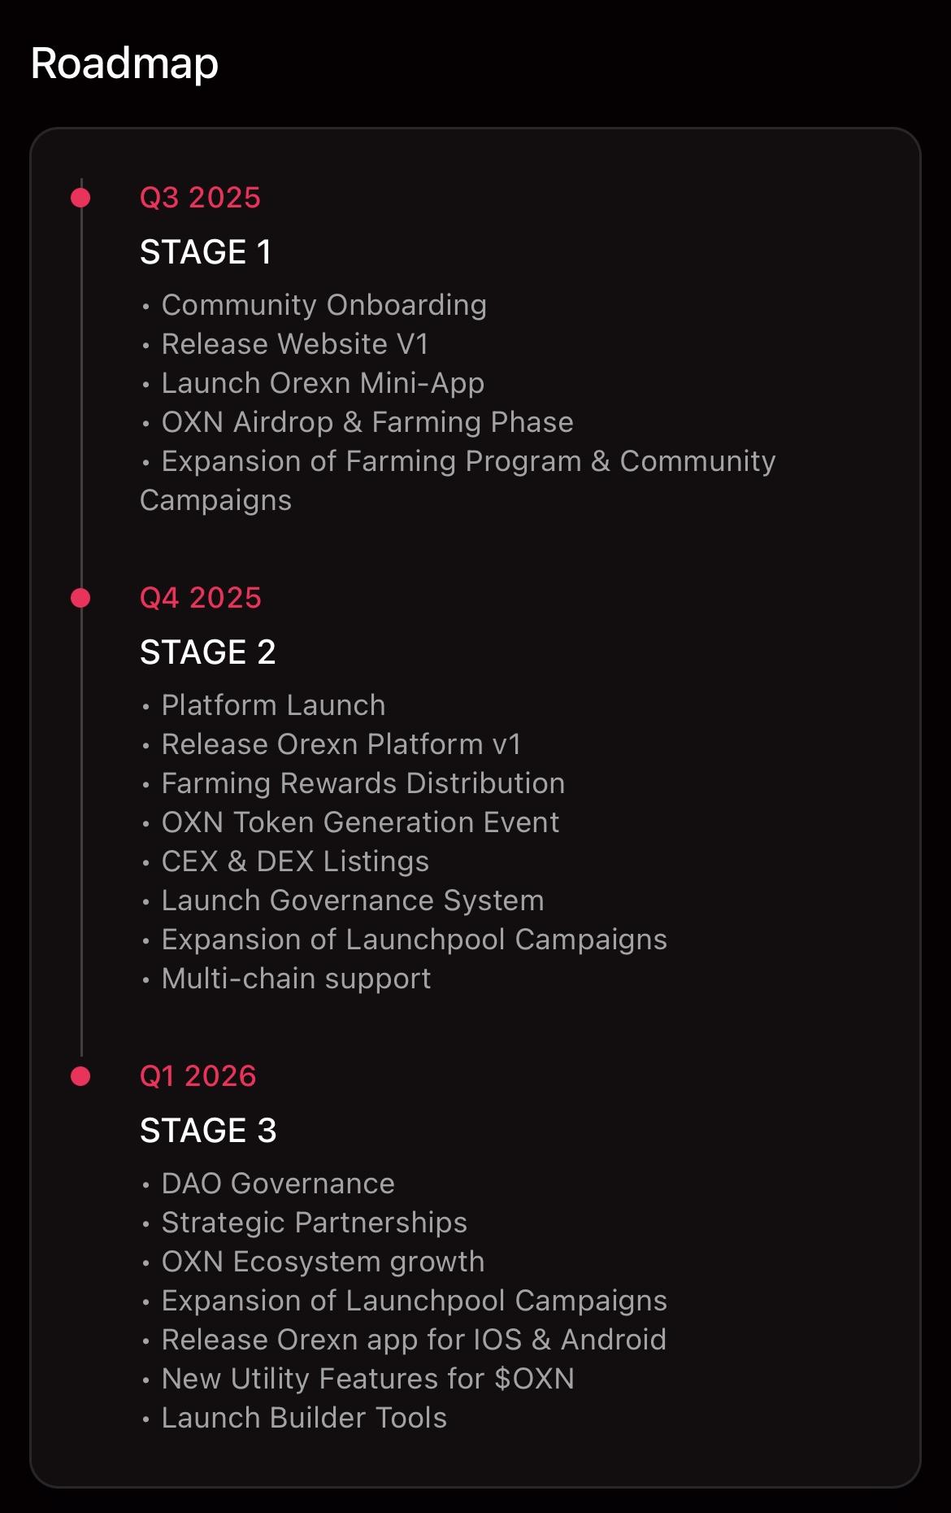The image size is (951, 1513).
Task: Select the Launch Orexn Mini-App entry
Action: 323,383
